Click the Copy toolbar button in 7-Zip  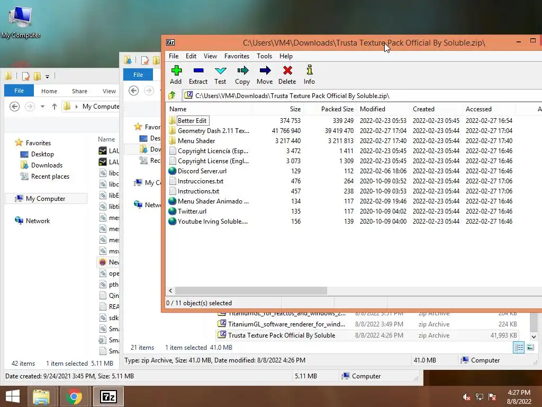[x=242, y=75]
